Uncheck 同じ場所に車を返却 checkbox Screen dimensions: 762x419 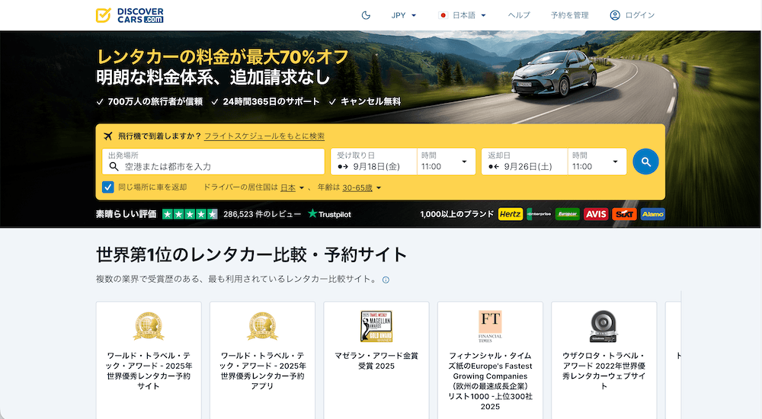tap(108, 187)
